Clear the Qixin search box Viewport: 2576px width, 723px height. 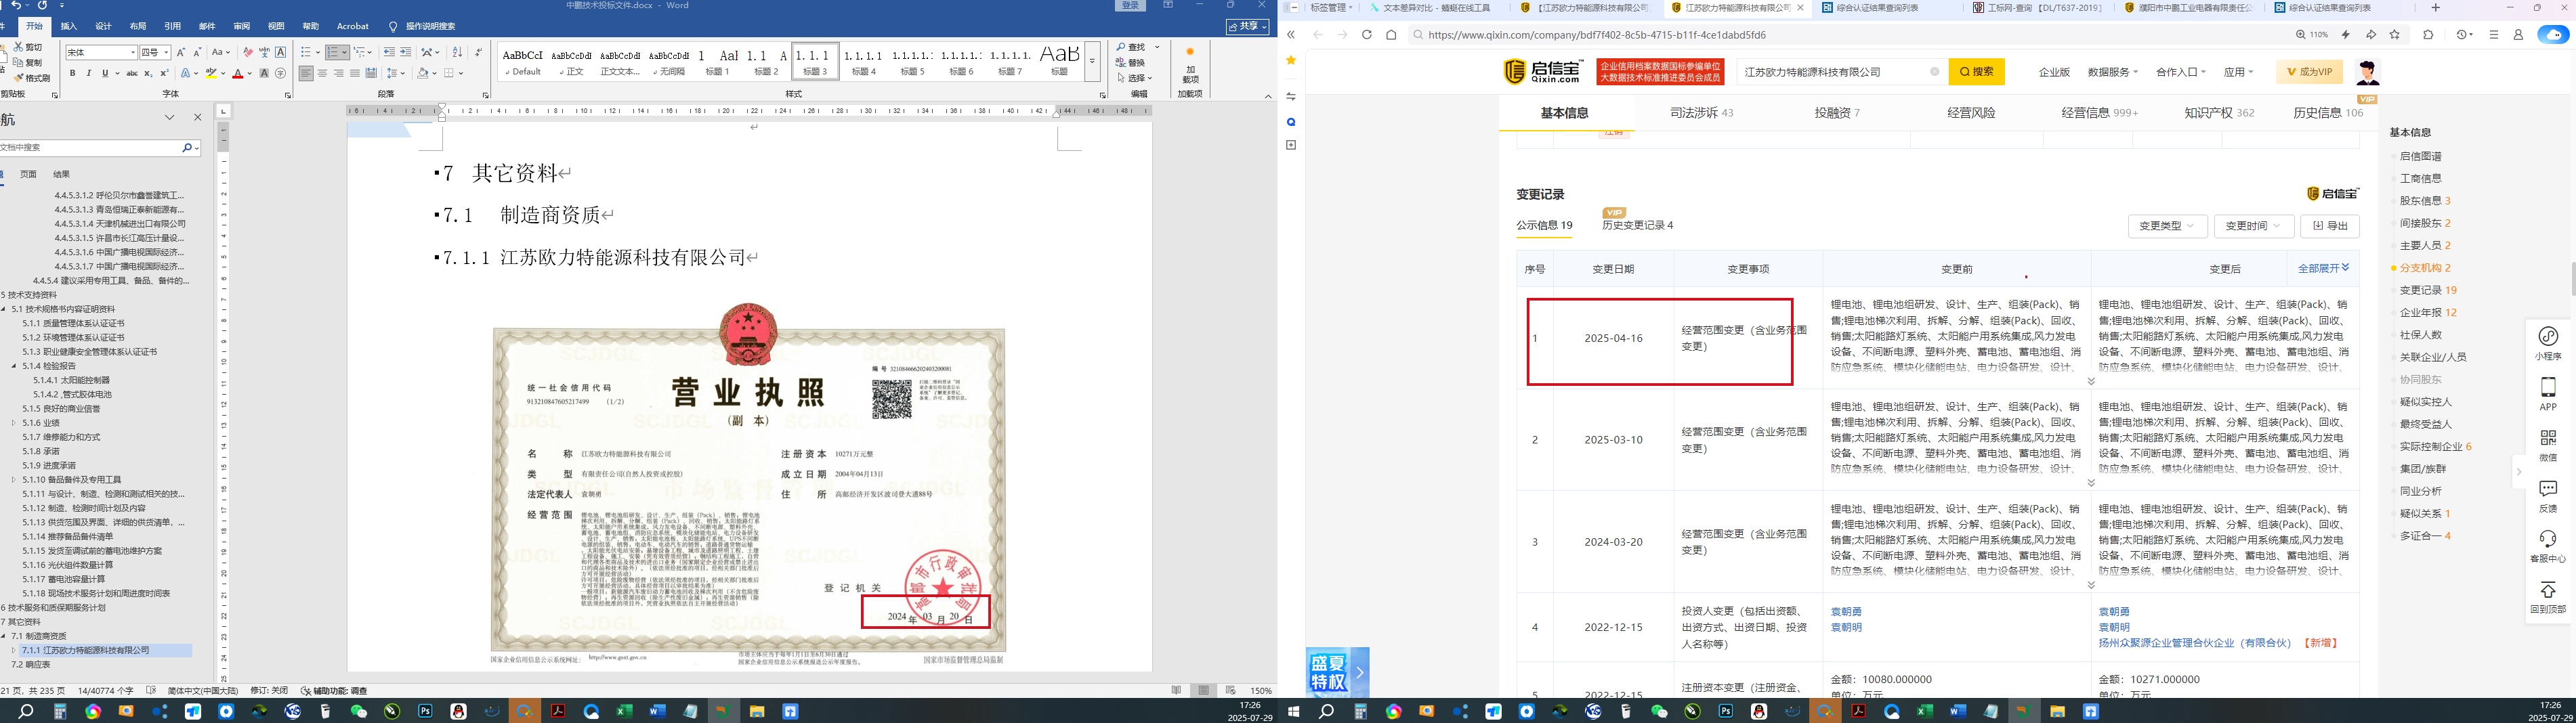(x=1934, y=72)
